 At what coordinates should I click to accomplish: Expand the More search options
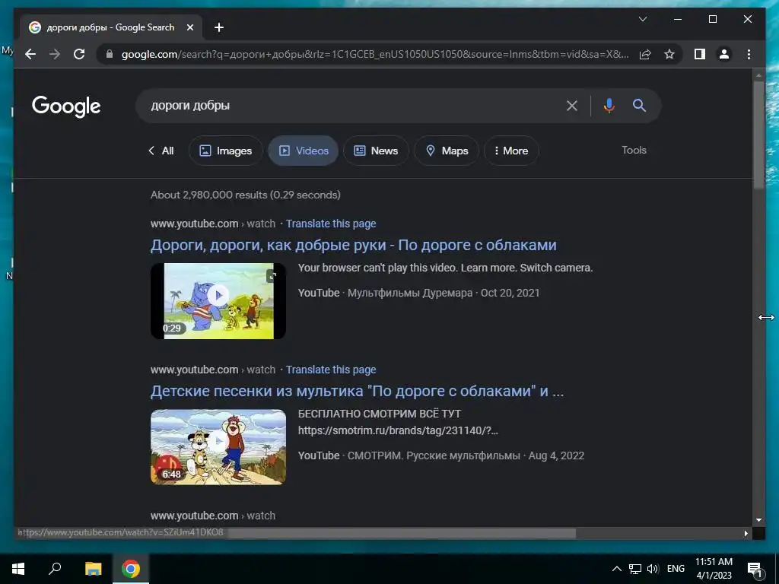510,151
